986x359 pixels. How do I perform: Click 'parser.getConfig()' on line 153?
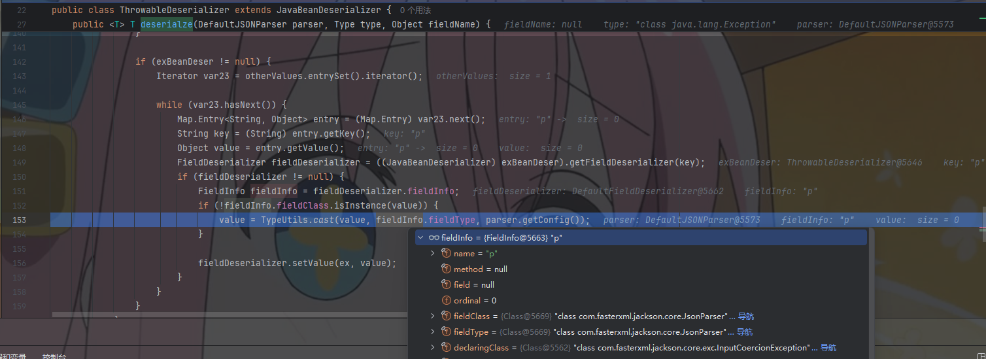pos(535,220)
